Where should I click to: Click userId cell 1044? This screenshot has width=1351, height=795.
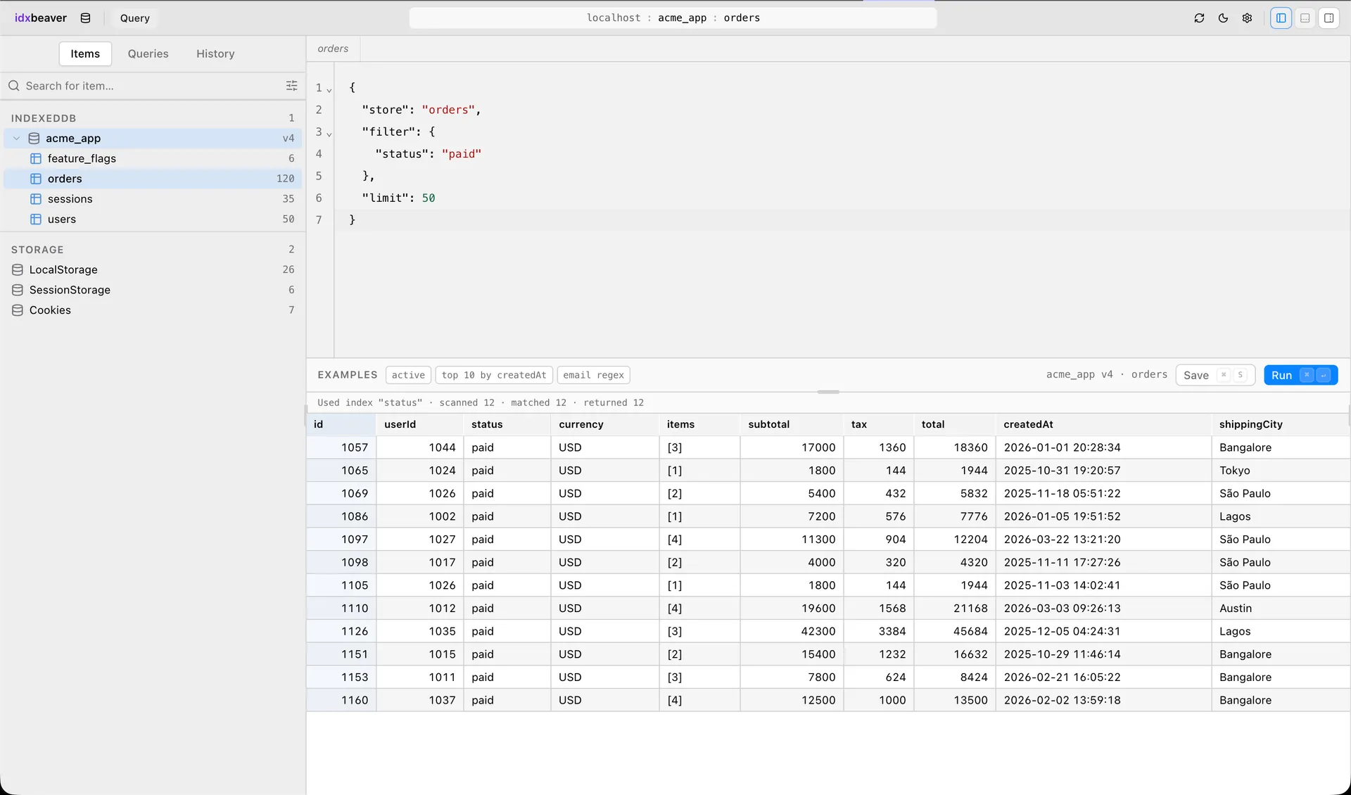[x=419, y=447]
